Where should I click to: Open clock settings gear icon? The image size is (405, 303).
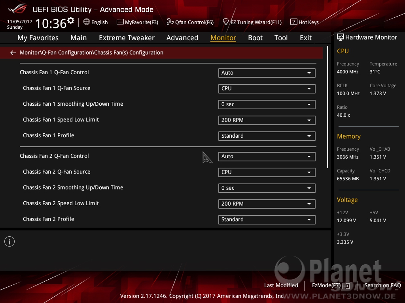[71, 21]
